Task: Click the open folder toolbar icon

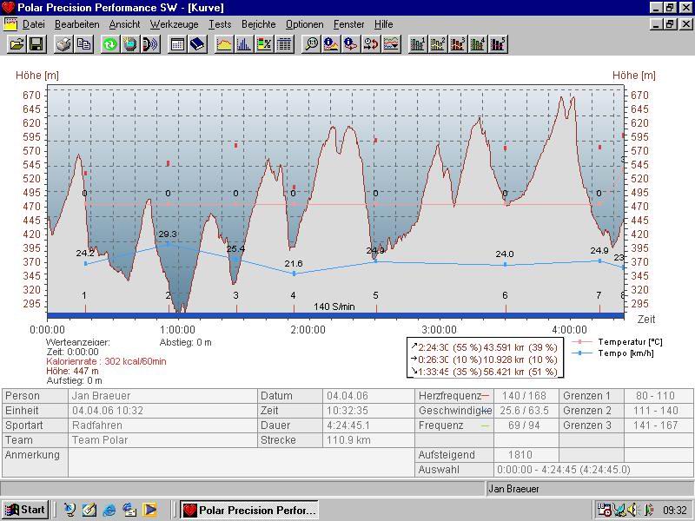Action: point(16,43)
